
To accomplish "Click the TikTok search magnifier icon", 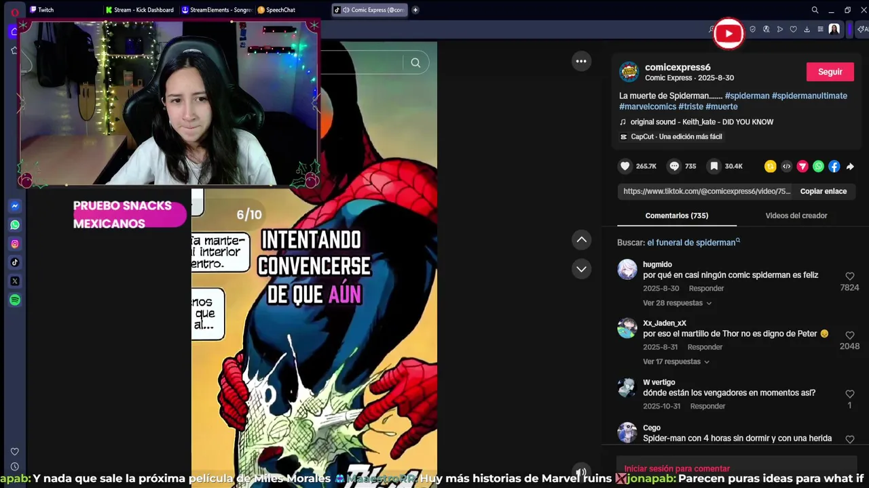I will click(415, 63).
